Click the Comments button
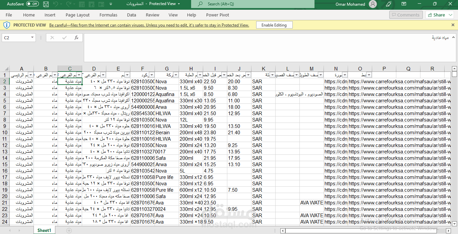 [x=406, y=15]
